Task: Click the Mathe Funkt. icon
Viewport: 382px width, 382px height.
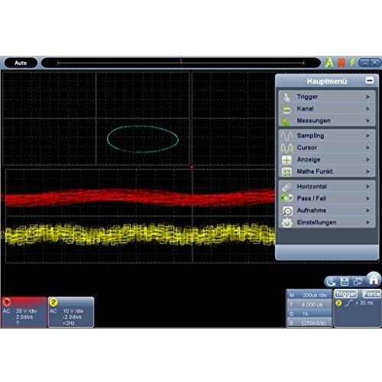Action: point(286,172)
